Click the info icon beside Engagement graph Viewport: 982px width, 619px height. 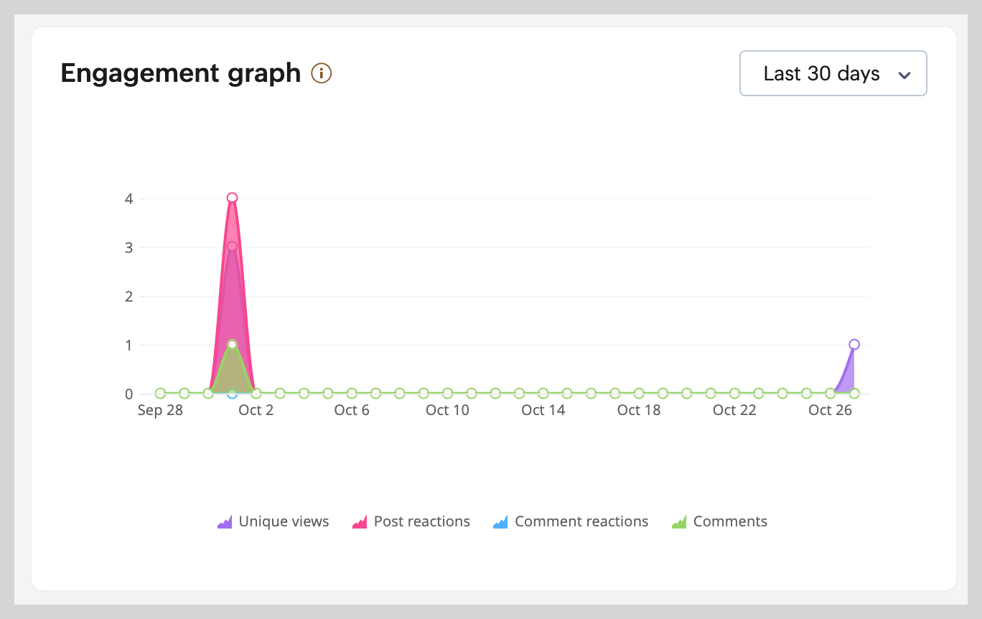[321, 73]
